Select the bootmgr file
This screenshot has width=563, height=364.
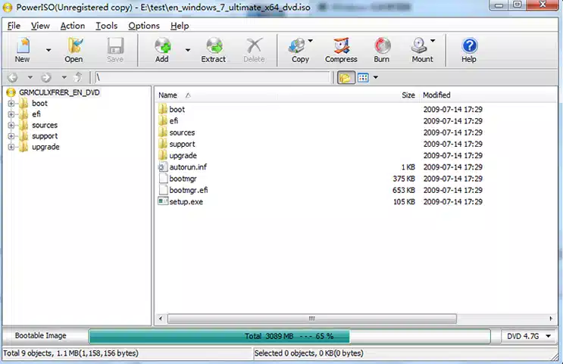(x=183, y=179)
